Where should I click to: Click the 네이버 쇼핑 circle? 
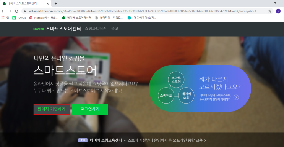186,96
